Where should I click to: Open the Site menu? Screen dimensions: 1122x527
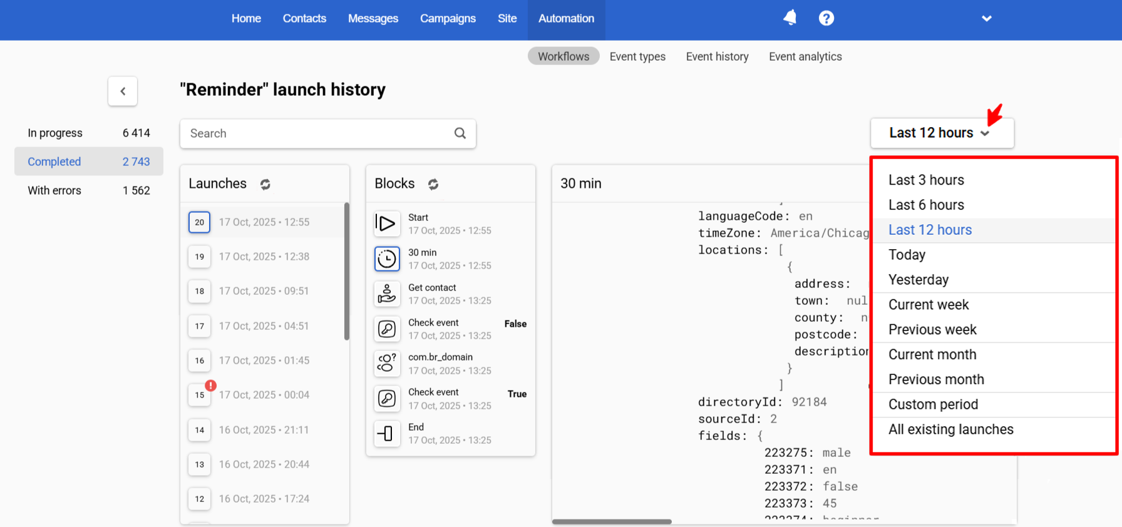(x=507, y=19)
